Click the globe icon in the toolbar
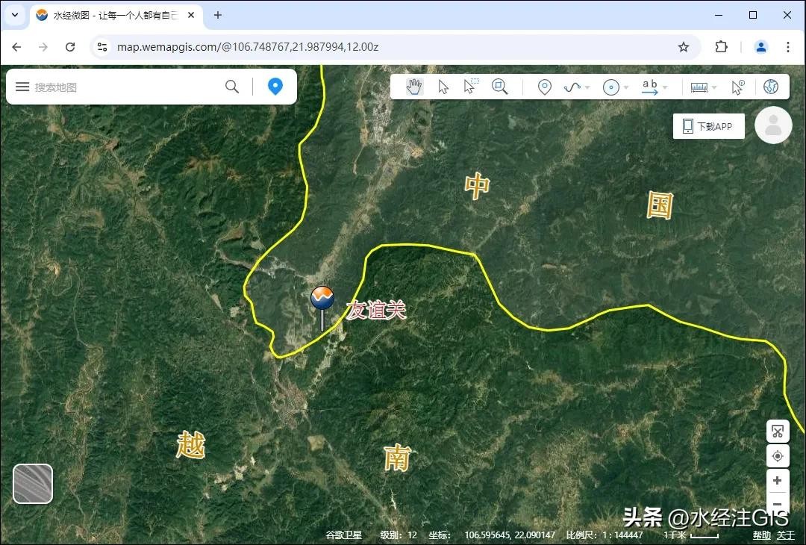The image size is (806, 545). pos(771,87)
